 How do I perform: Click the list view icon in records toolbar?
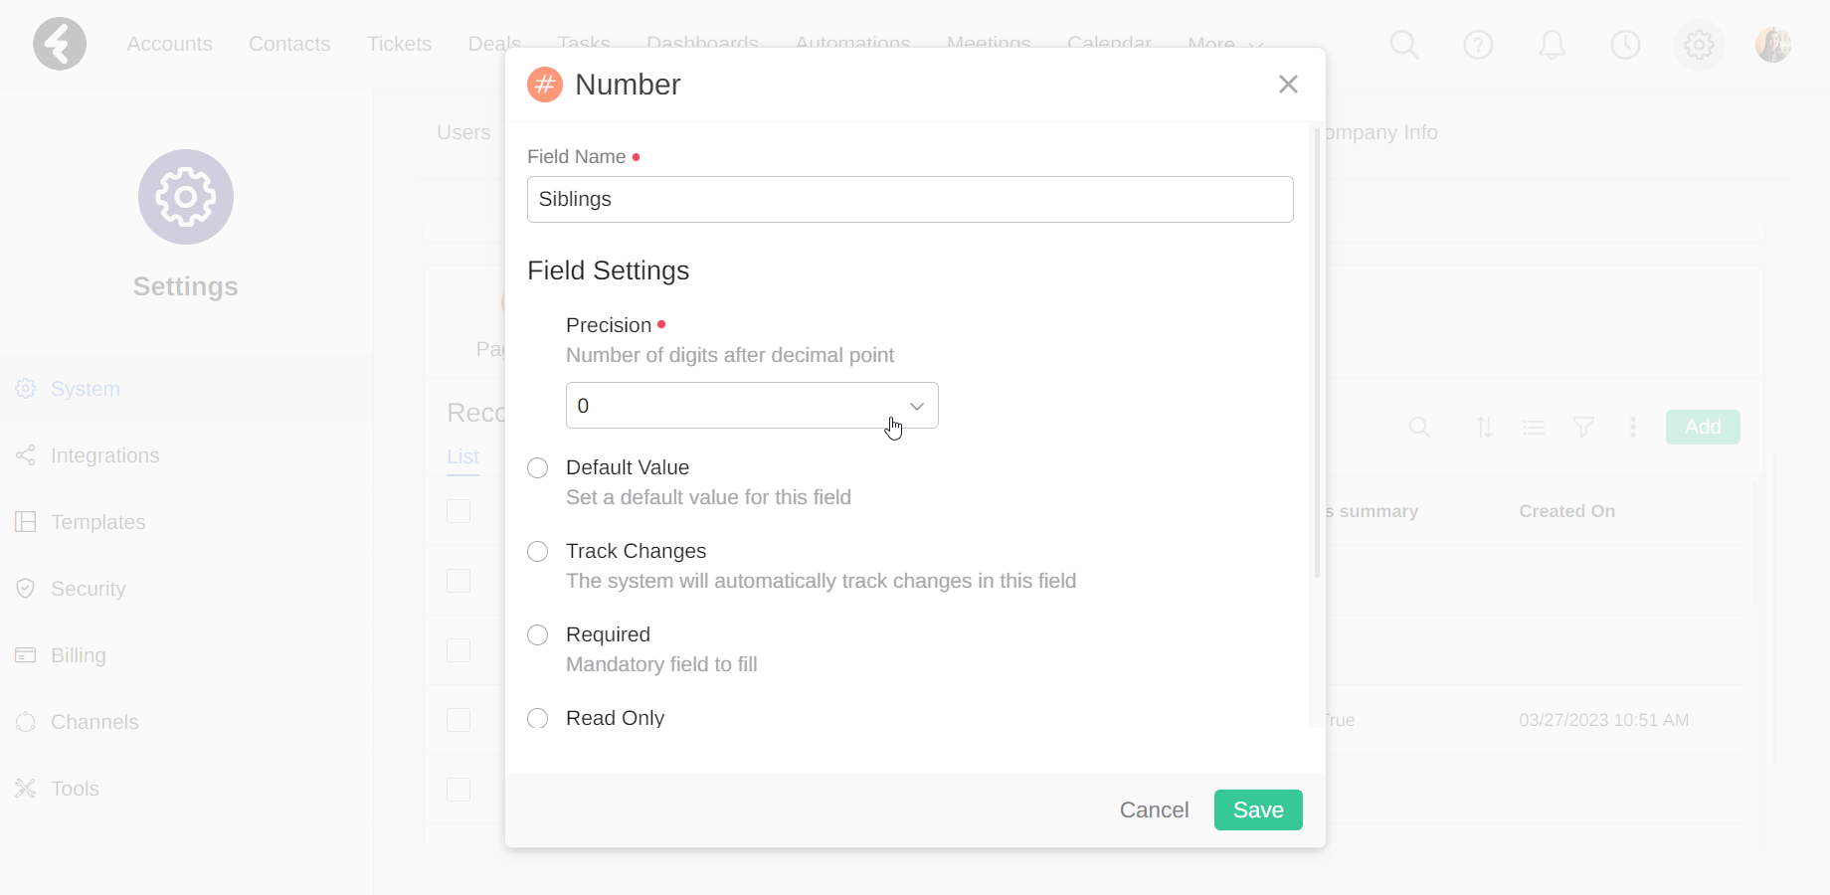(1534, 428)
